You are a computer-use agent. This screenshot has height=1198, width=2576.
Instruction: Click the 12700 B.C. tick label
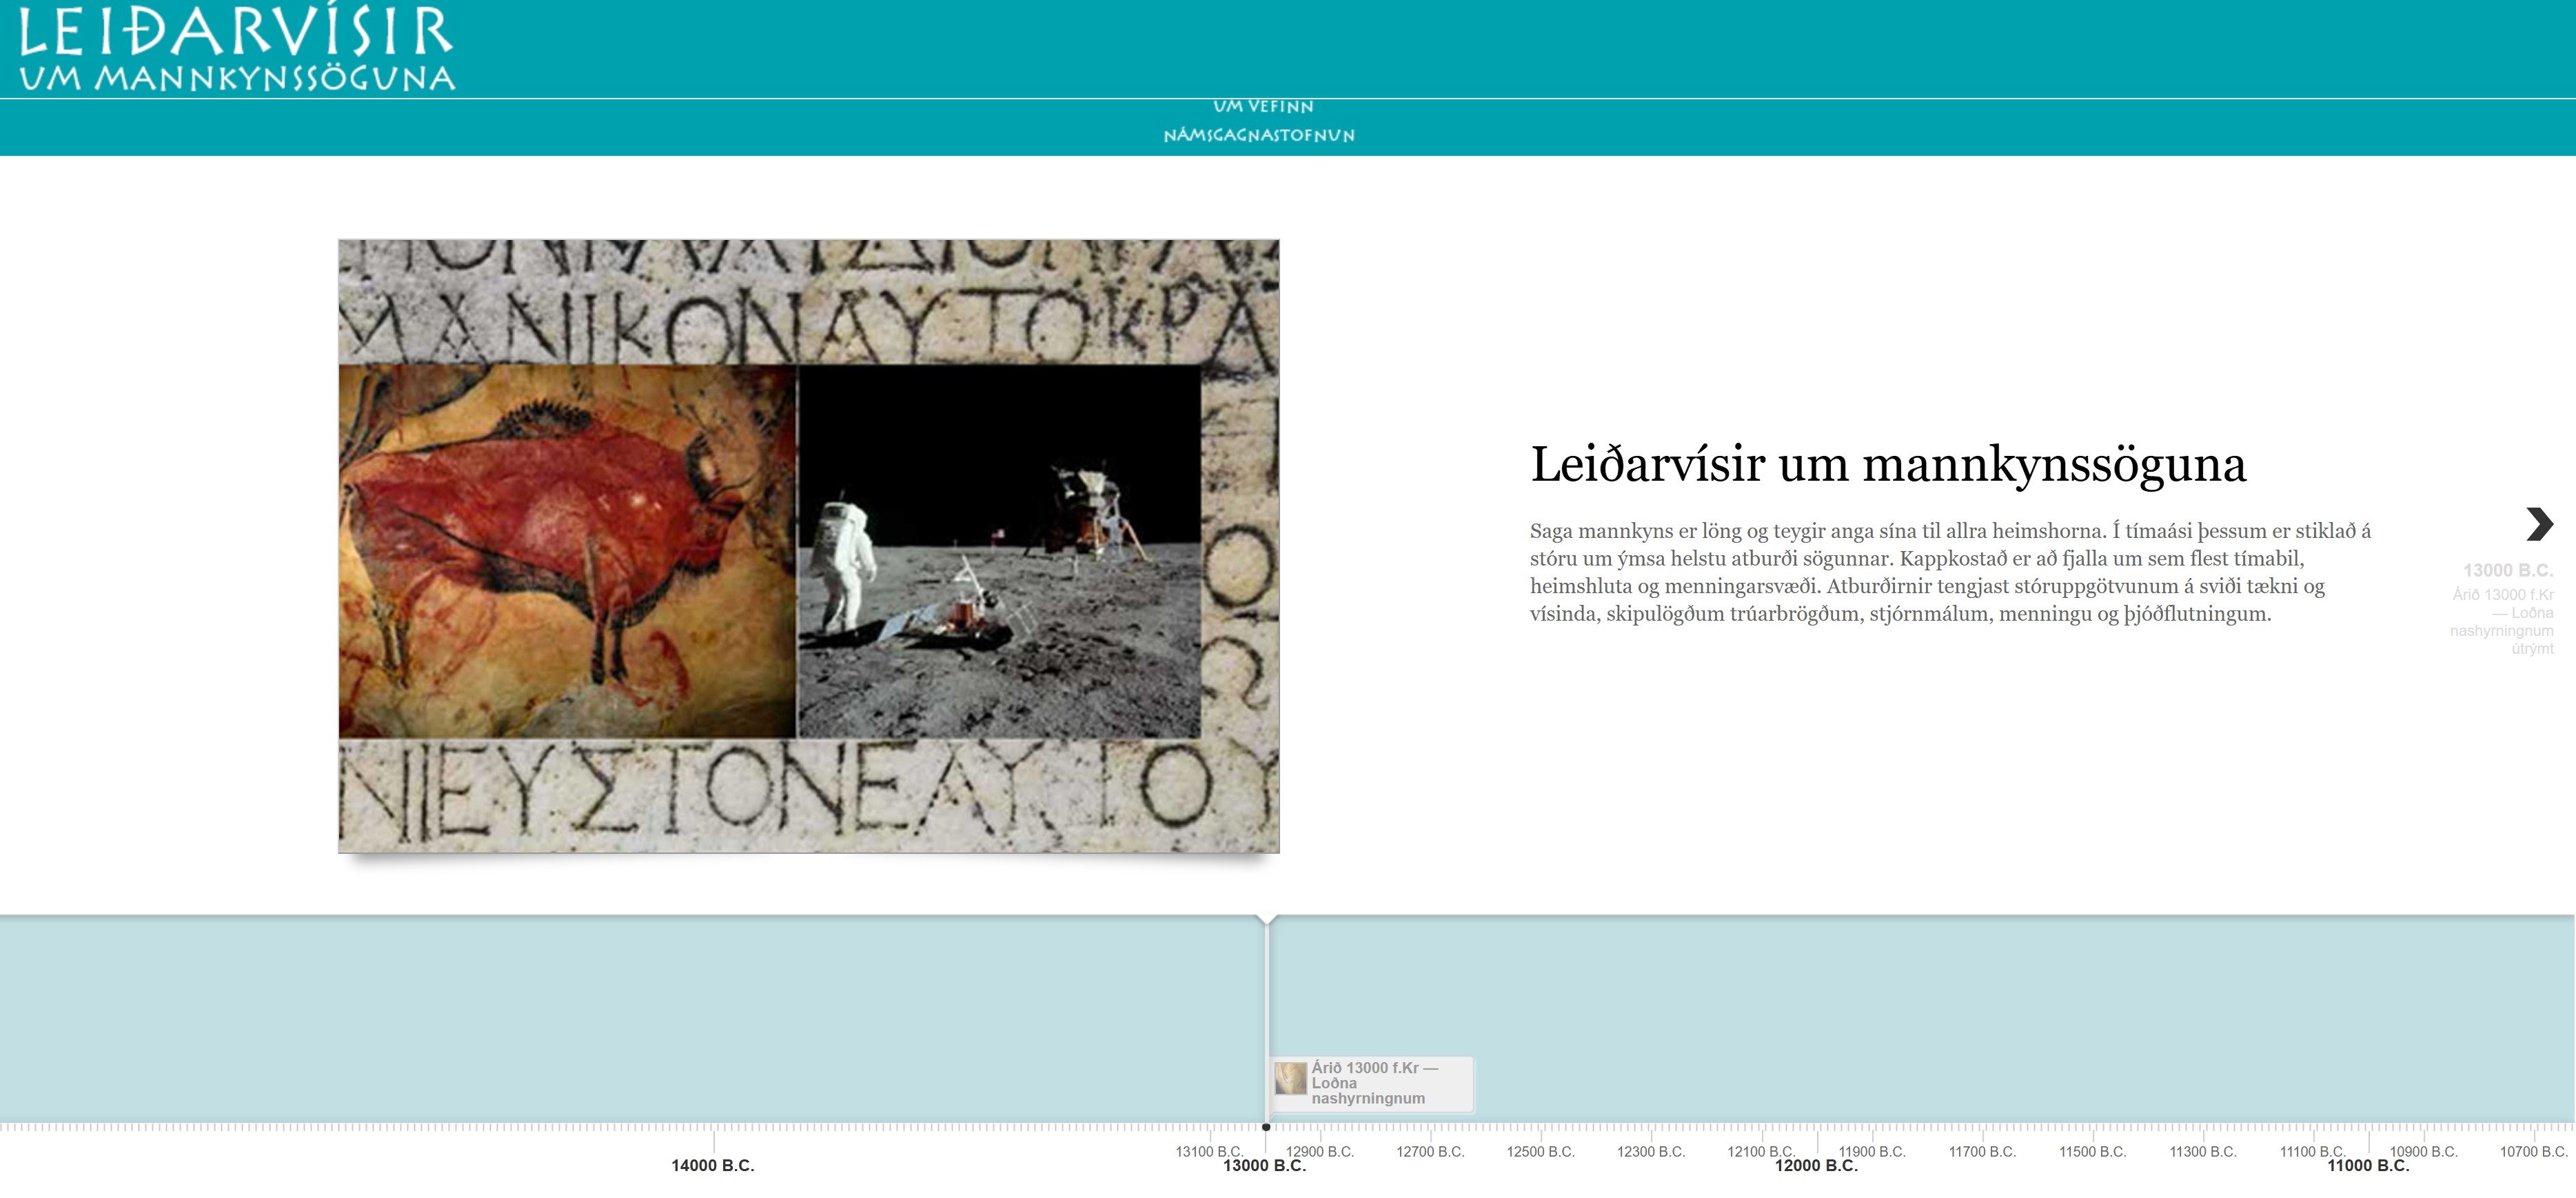point(1430,1152)
